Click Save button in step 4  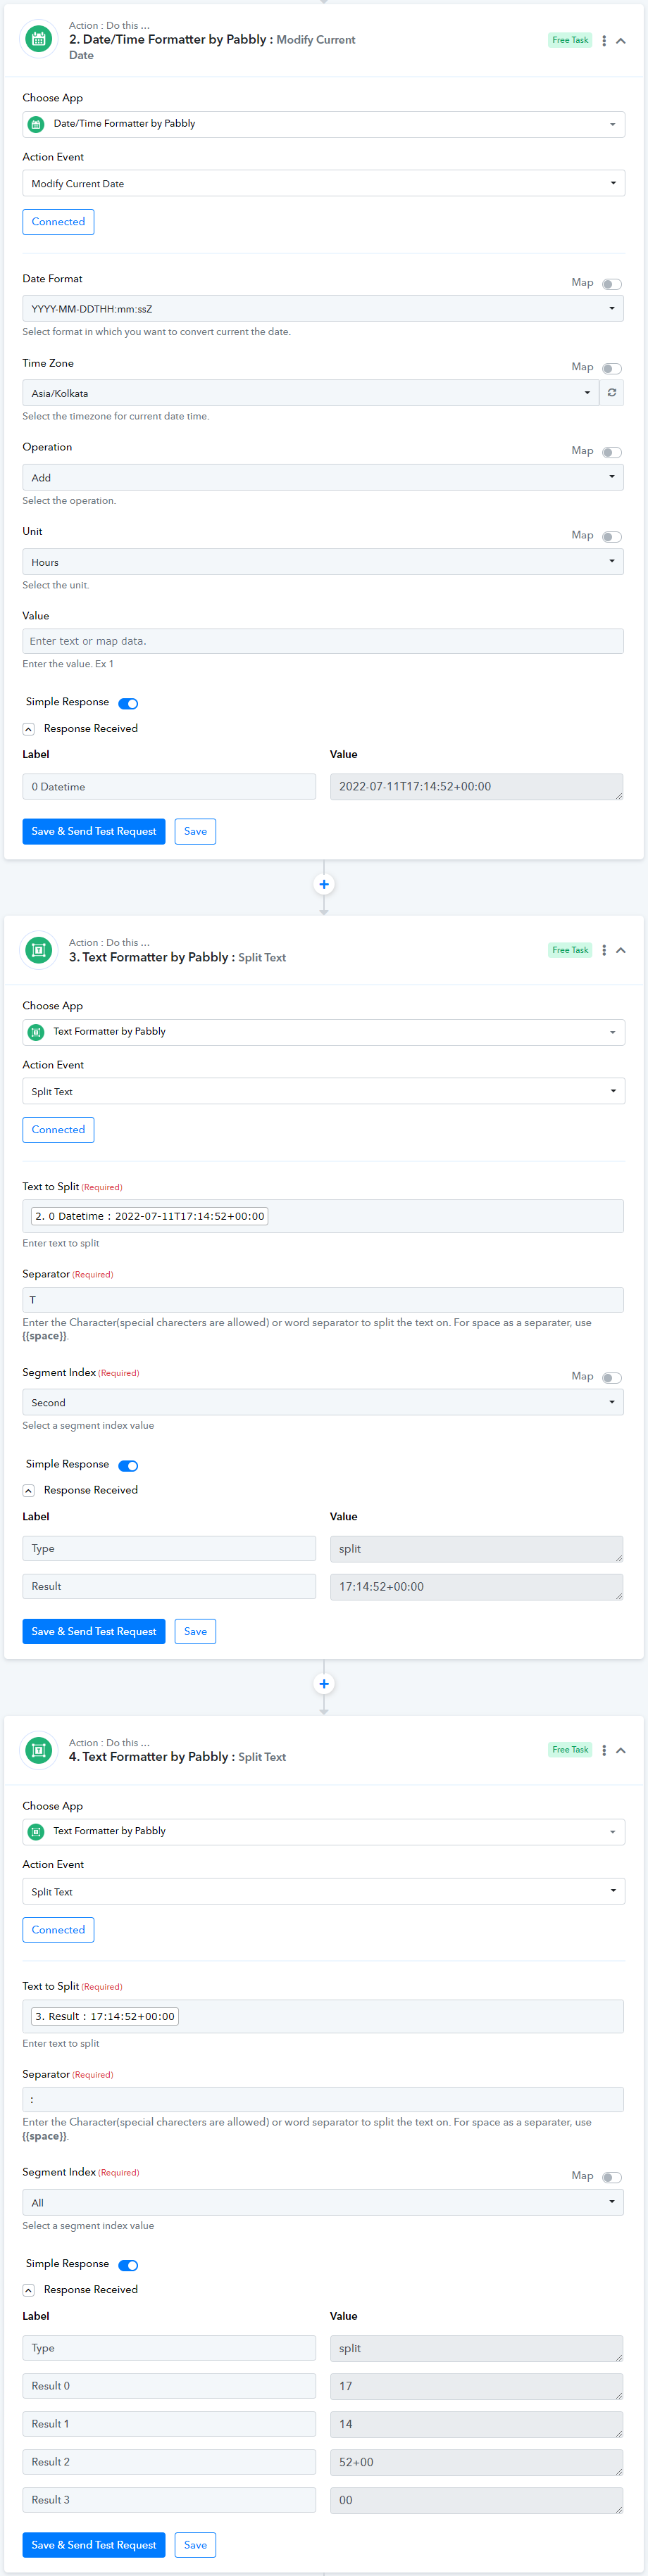click(195, 2545)
